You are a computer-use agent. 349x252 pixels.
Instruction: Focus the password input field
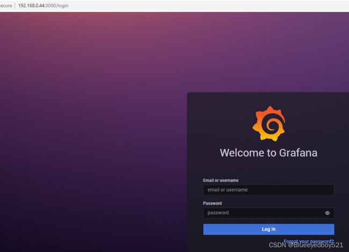point(268,213)
